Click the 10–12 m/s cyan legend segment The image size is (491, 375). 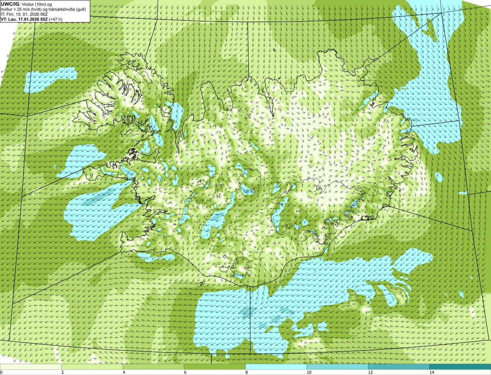click(x=338, y=367)
